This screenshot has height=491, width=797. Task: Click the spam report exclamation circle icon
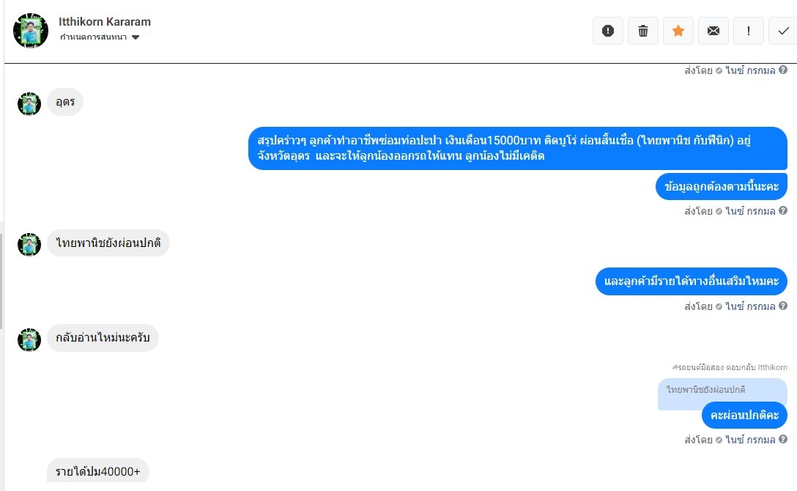click(x=607, y=31)
